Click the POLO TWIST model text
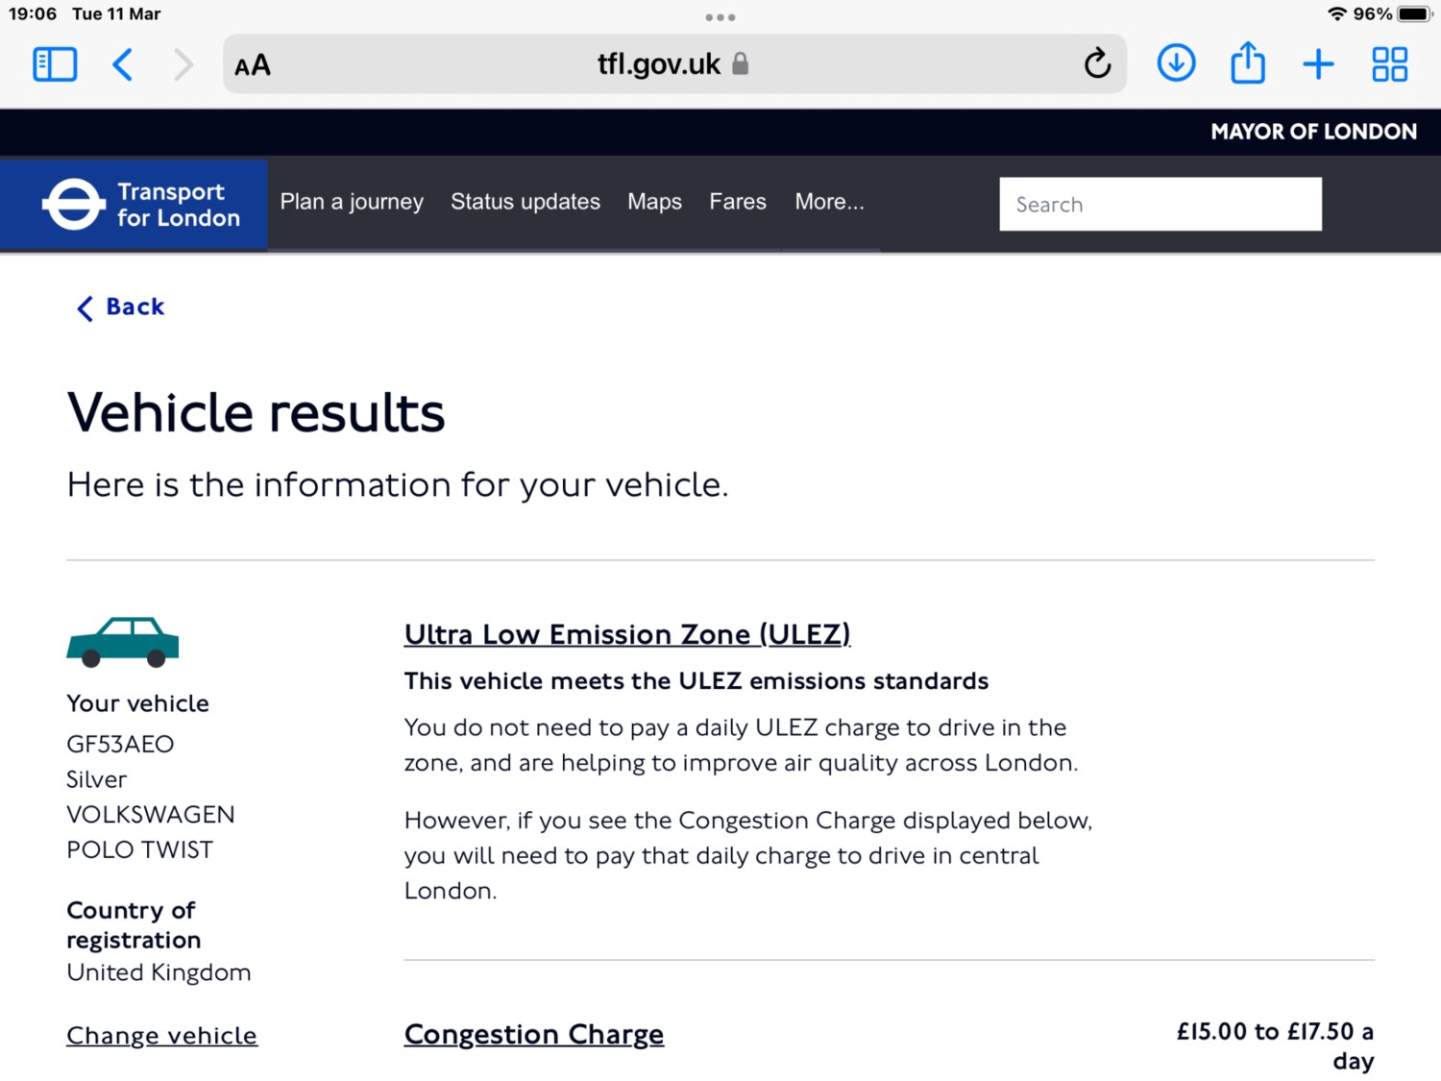Screen dimensions: 1441x1081 click(140, 850)
